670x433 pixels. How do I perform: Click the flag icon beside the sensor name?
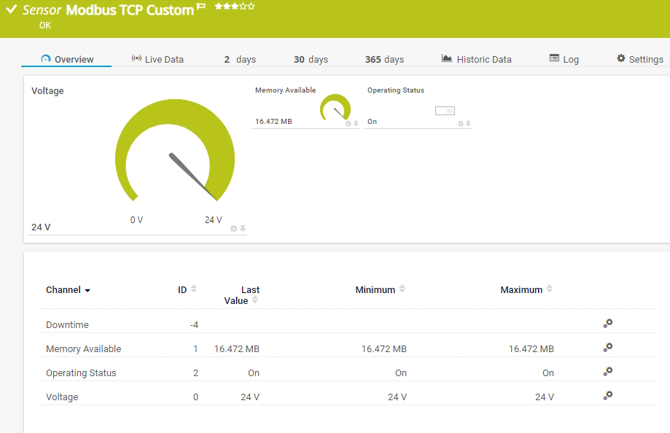tap(201, 8)
